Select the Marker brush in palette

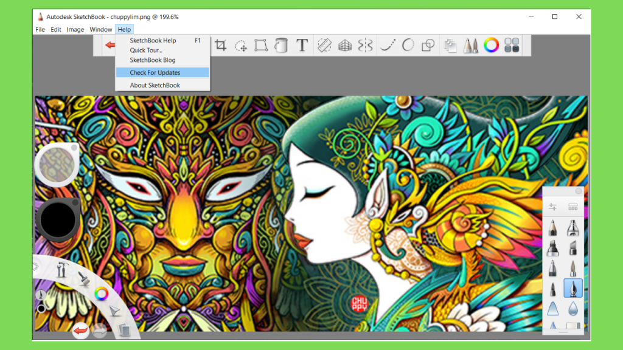552,248
